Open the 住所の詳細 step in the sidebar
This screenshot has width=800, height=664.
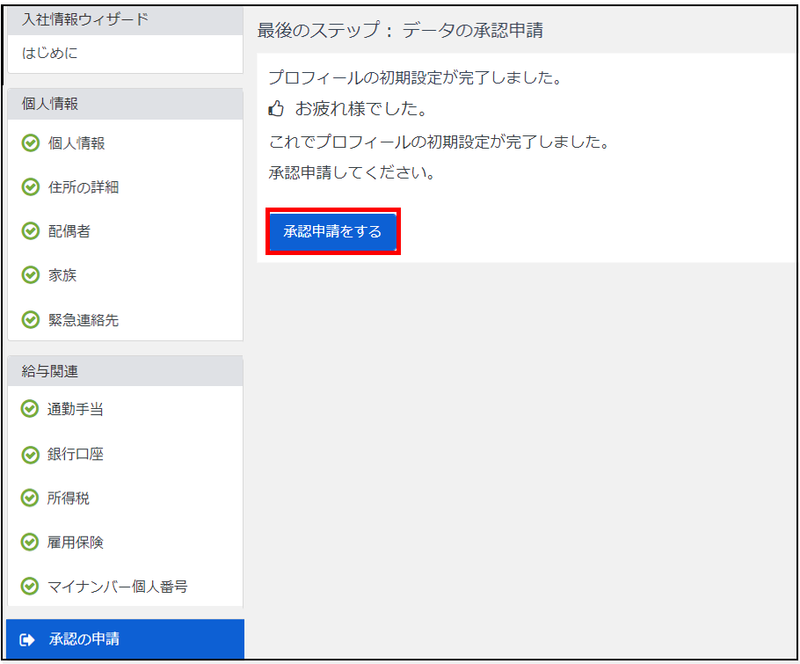(x=83, y=187)
